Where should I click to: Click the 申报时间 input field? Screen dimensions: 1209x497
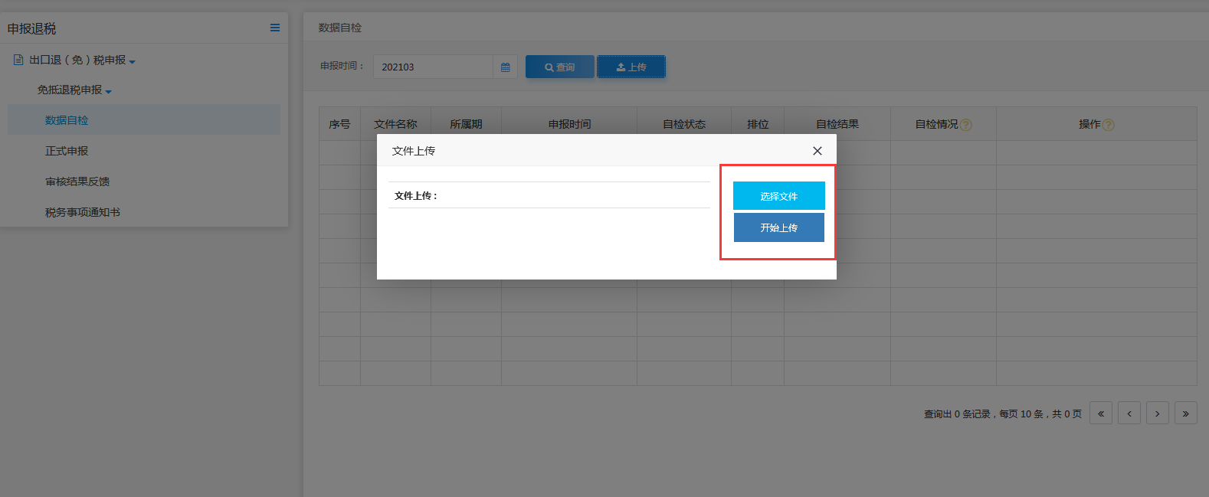433,67
